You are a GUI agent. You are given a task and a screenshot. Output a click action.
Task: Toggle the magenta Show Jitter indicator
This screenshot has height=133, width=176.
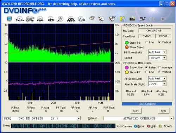click(x=127, y=67)
